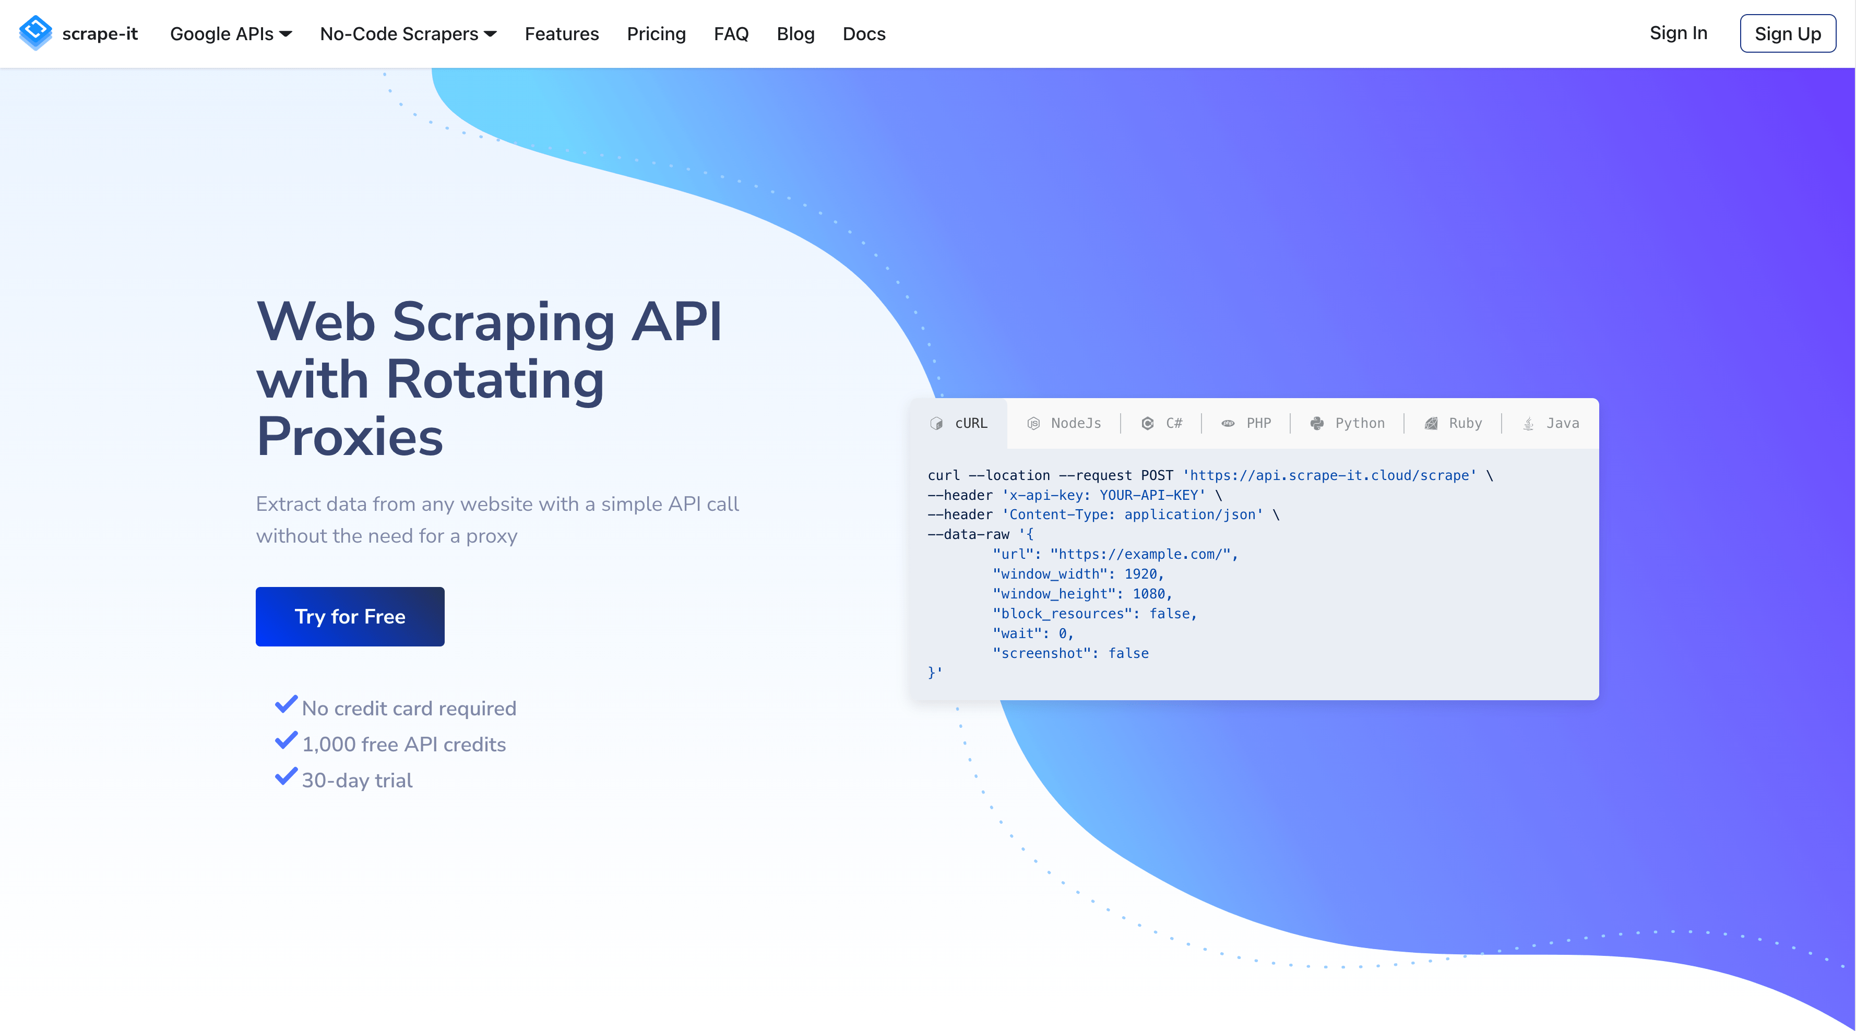Image resolution: width=1856 pixels, height=1031 pixels.
Task: Click 'Content-Type: application/json' header text
Action: 1133,514
